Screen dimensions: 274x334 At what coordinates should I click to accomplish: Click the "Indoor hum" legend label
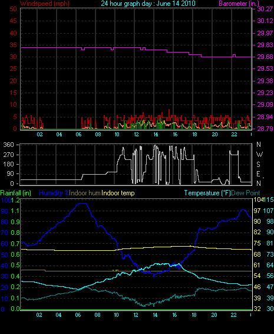(85, 193)
